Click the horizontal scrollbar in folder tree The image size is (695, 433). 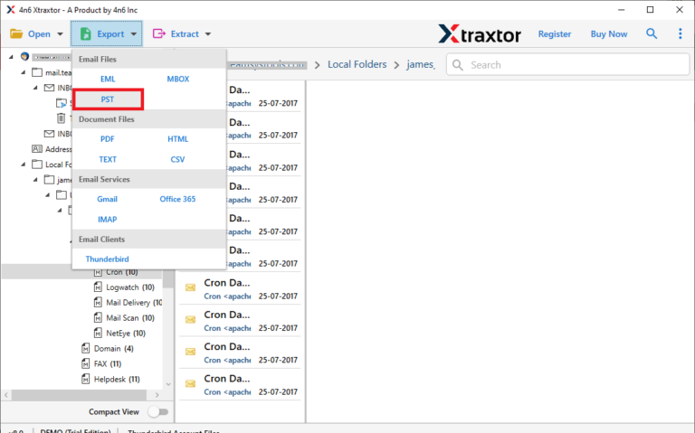coord(79,394)
